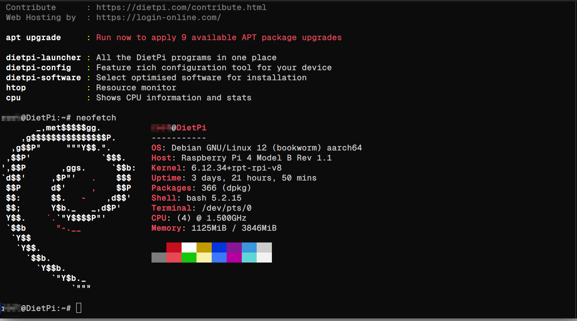
Task: Click the purple swatch in the palette
Action: (234, 247)
